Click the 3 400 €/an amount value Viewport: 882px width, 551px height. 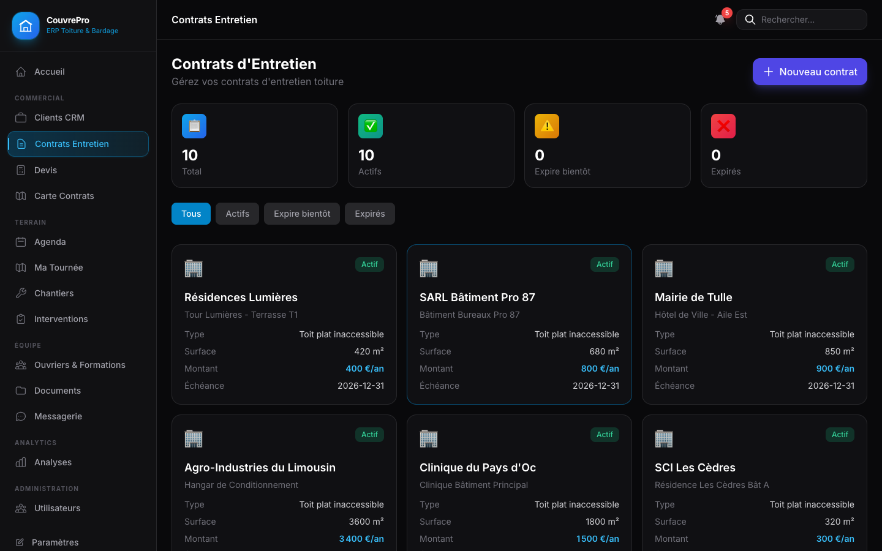pos(361,539)
